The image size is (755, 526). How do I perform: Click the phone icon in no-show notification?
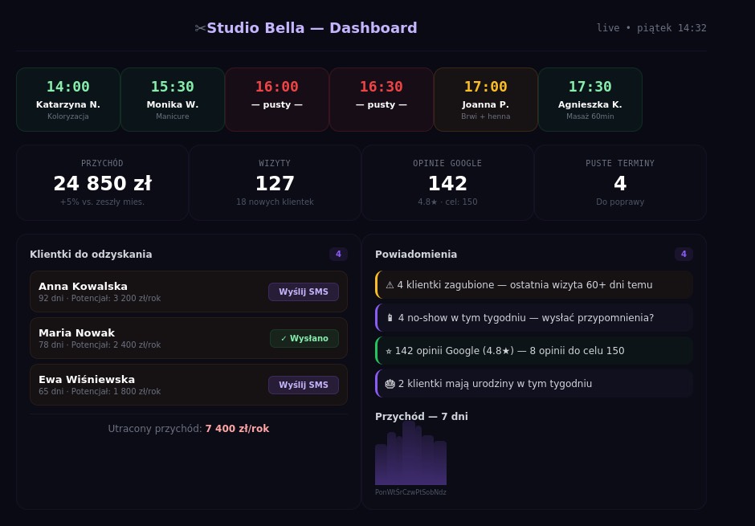(390, 318)
